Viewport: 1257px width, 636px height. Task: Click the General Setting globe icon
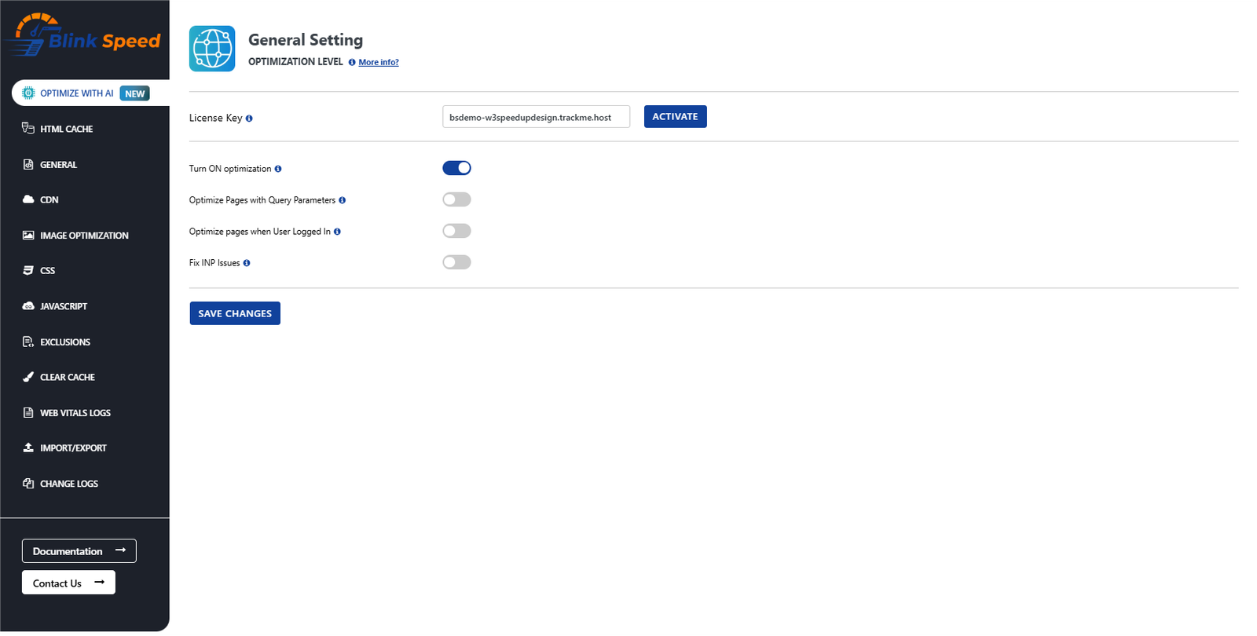pyautogui.click(x=212, y=49)
